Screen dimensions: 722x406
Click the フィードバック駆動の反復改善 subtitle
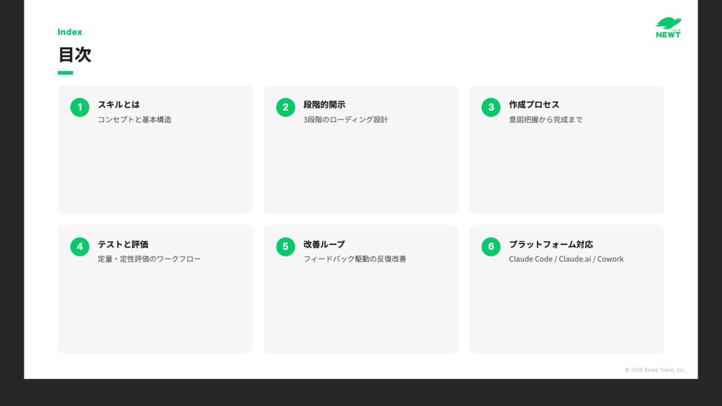click(355, 259)
